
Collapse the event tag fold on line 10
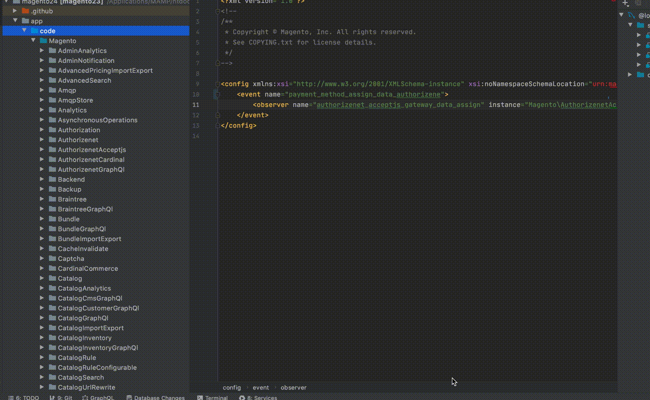(x=217, y=94)
